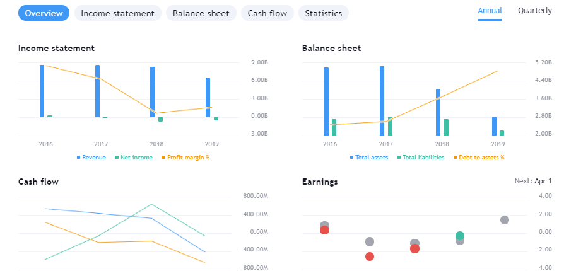The image size is (576, 271).
Task: Click the 2016 revenue bar
Action: [x=42, y=91]
